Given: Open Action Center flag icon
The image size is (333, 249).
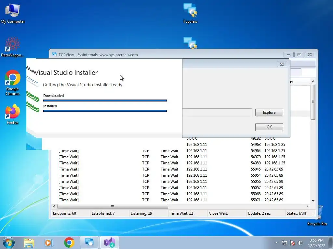Looking at the screenshot, I should click(292, 243).
